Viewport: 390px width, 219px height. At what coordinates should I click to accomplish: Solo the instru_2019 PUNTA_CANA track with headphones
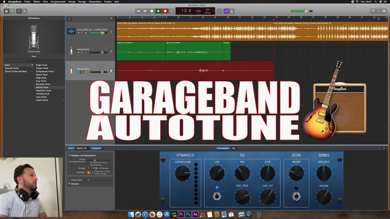(x=82, y=33)
